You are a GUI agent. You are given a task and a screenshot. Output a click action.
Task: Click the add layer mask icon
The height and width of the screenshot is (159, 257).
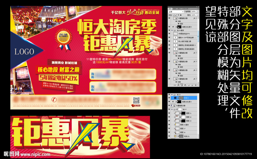[x=182, y=85]
